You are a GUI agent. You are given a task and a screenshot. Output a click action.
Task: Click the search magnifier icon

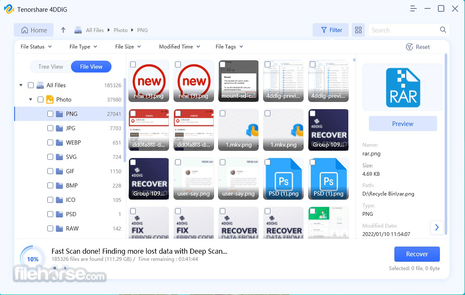443,29
